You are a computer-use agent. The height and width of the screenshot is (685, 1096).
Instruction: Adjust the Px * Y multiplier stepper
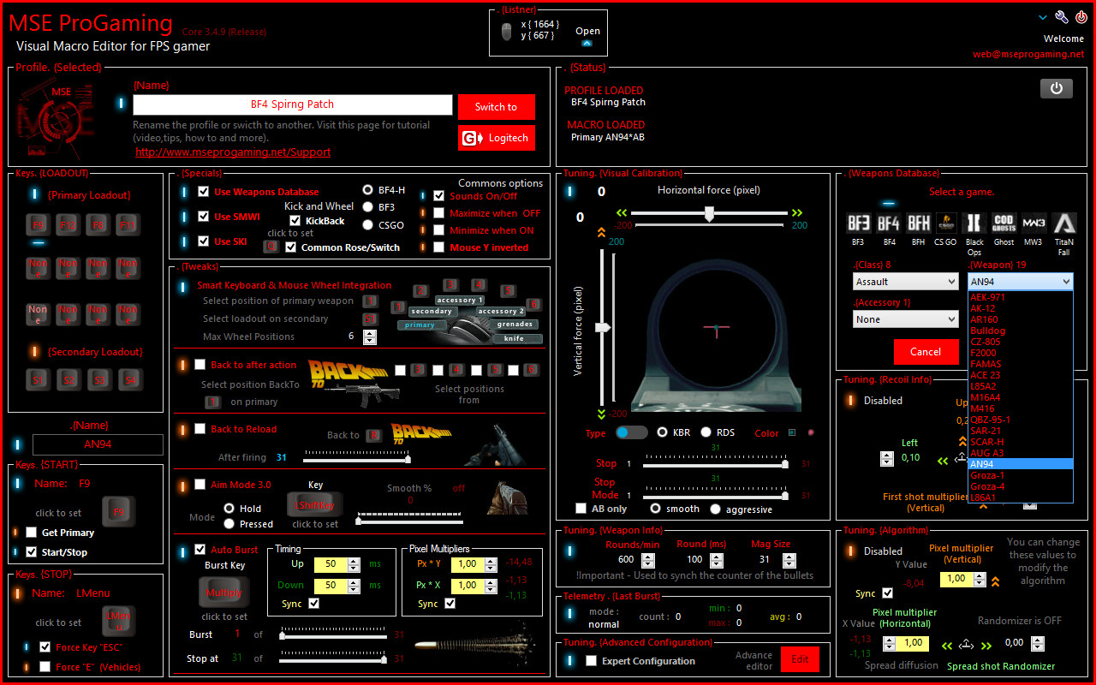click(491, 564)
